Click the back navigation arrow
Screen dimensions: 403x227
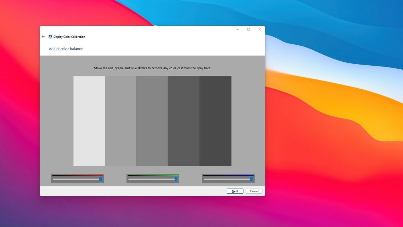pos(43,36)
